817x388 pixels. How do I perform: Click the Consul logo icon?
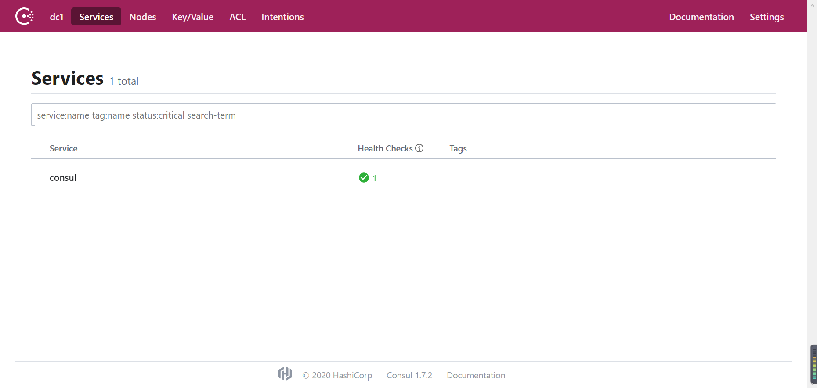(25, 16)
